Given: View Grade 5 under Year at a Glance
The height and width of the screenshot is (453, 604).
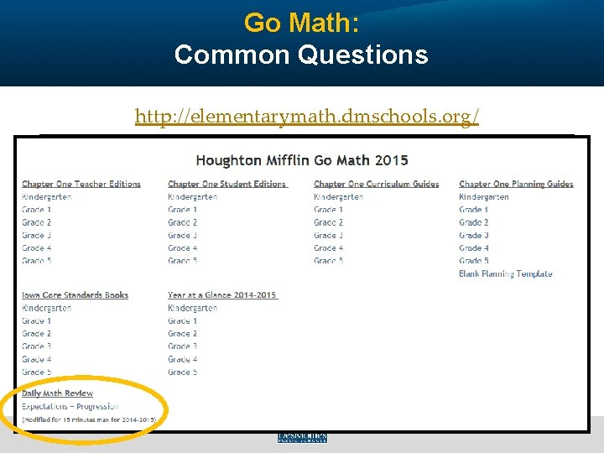Looking at the screenshot, I should (x=183, y=372).
